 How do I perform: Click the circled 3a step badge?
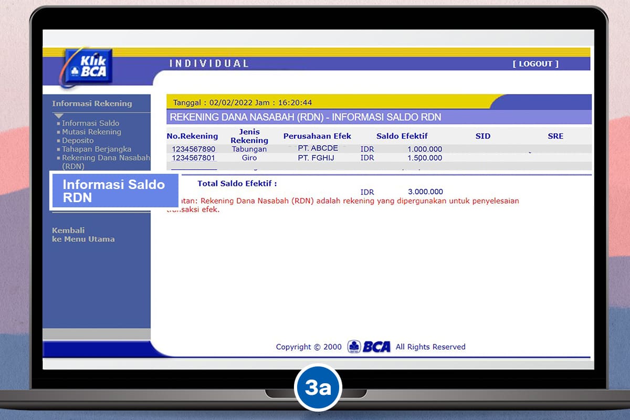pos(319,387)
